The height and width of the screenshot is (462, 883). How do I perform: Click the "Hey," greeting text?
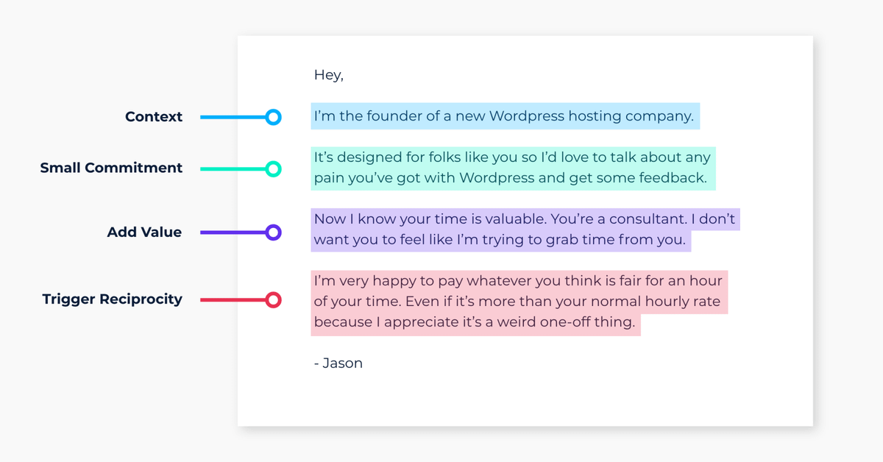[x=329, y=75]
